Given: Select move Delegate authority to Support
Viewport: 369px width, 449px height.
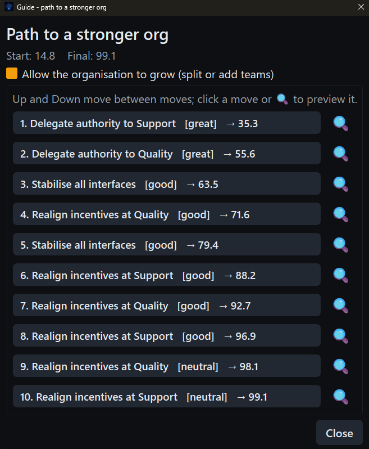Looking at the screenshot, I should pos(167,123).
